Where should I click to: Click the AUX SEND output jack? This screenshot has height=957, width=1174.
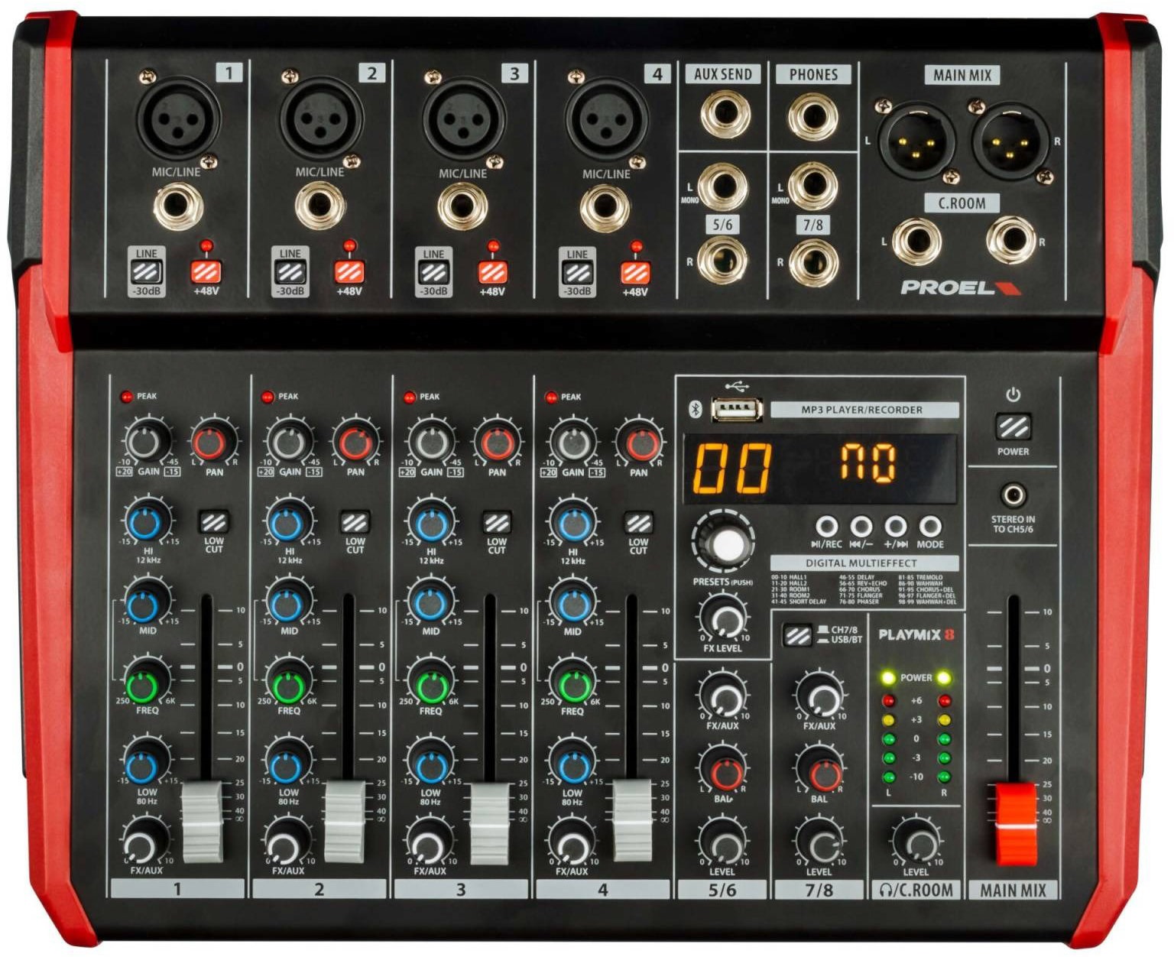(725, 115)
